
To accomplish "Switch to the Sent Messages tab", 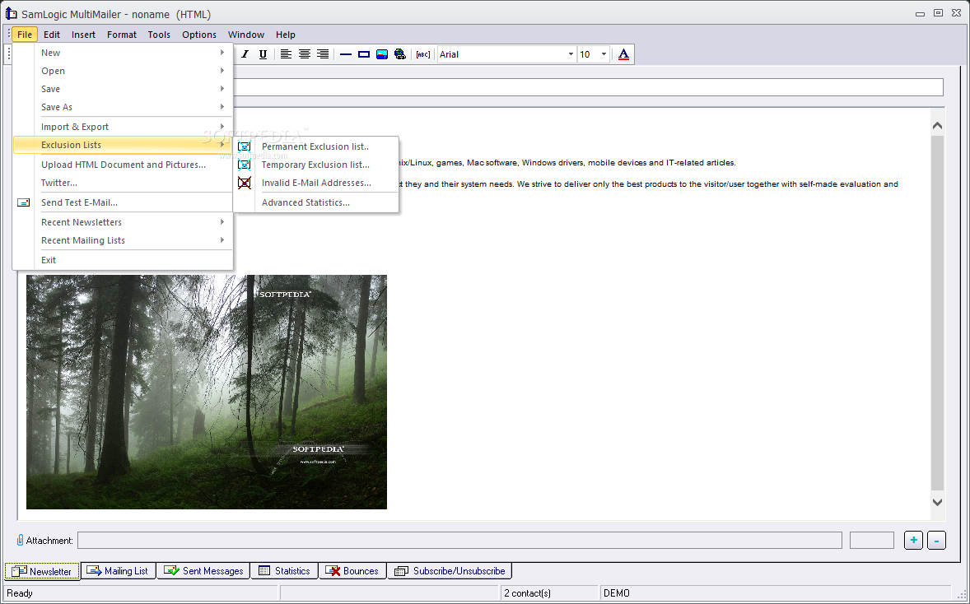I will click(203, 570).
